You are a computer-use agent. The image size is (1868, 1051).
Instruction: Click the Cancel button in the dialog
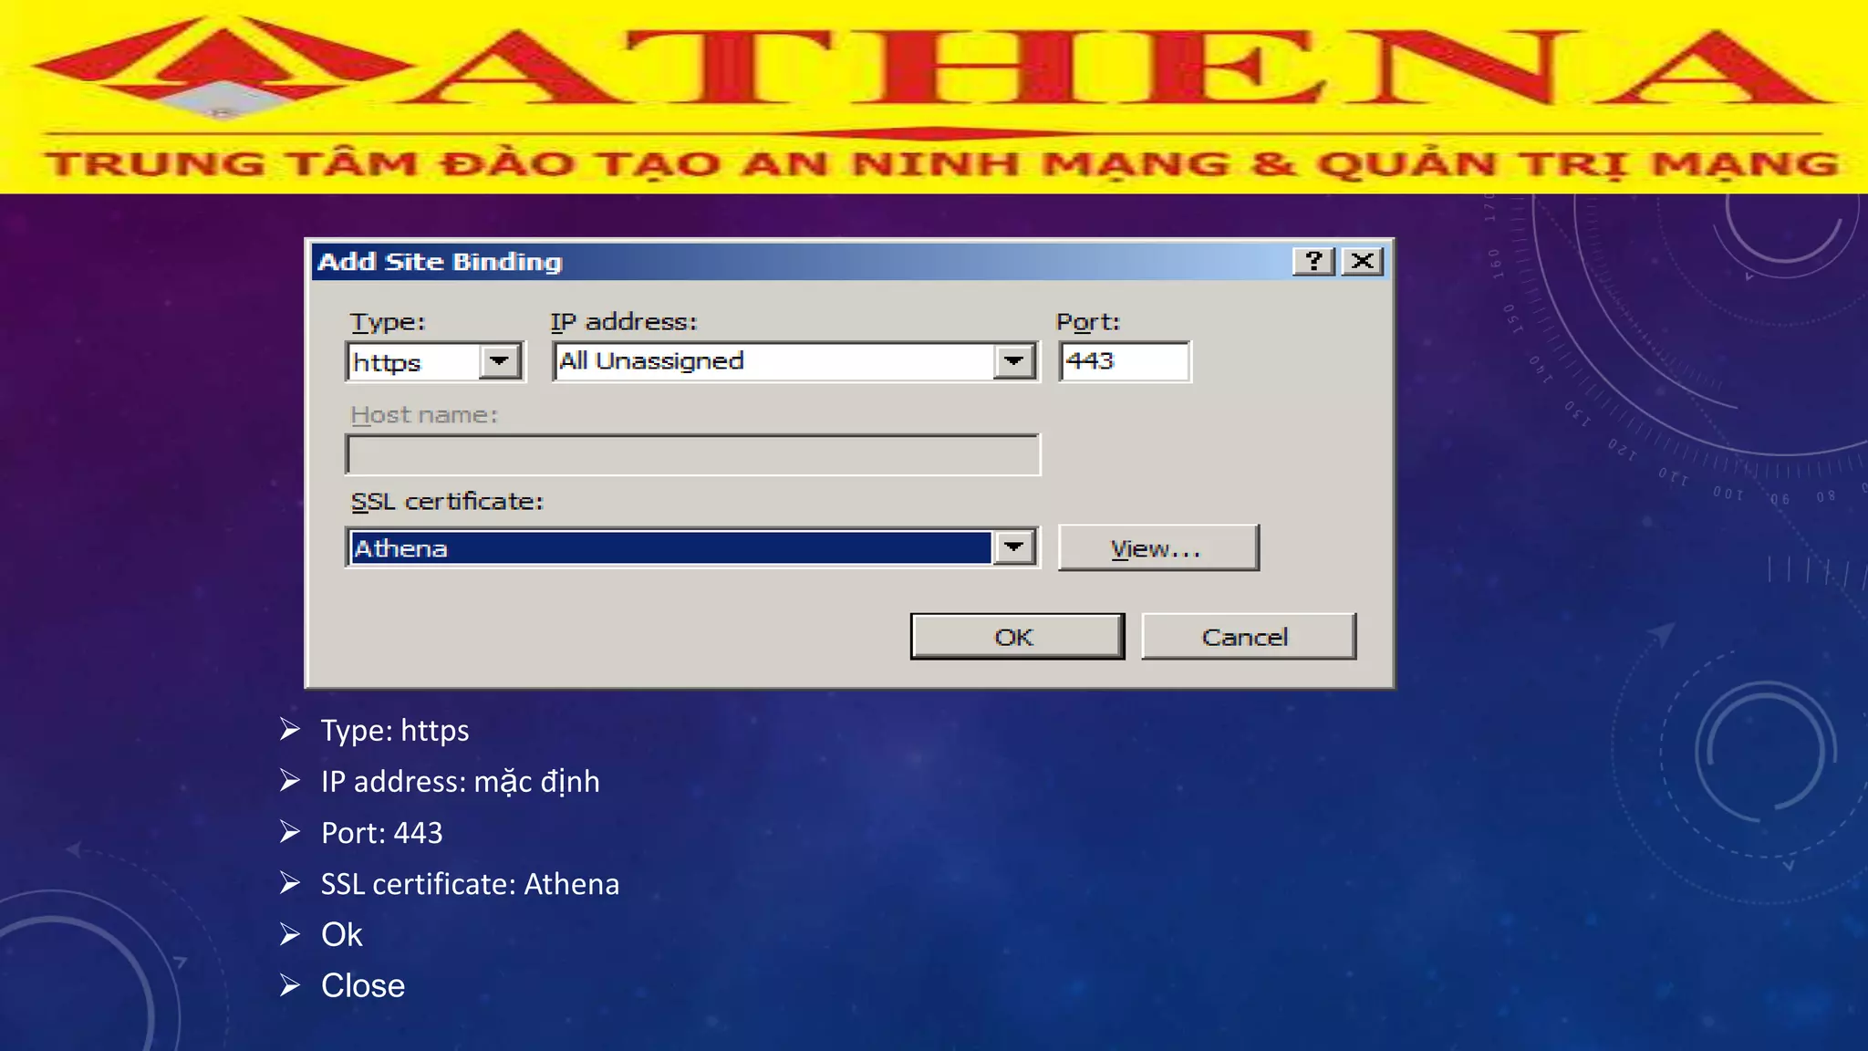pos(1249,636)
